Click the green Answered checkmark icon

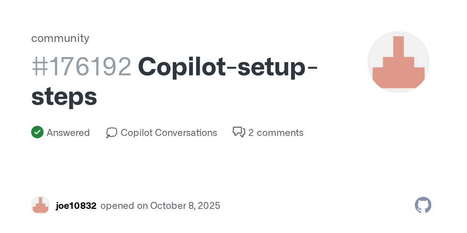pyautogui.click(x=37, y=132)
